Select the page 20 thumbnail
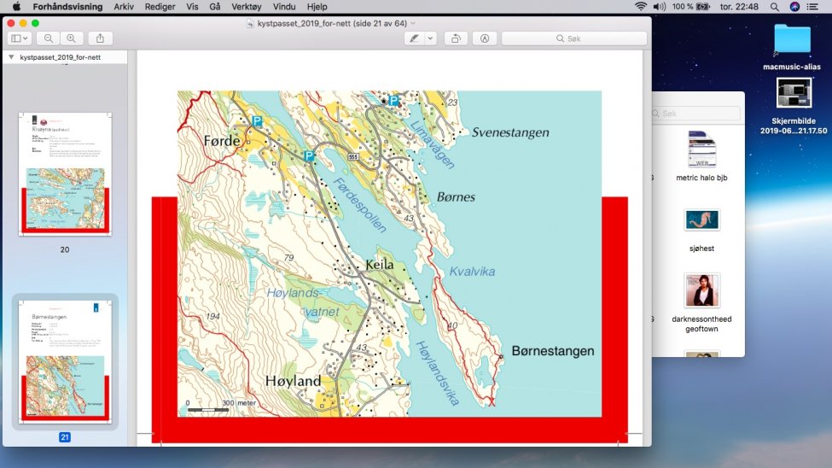 [65, 173]
